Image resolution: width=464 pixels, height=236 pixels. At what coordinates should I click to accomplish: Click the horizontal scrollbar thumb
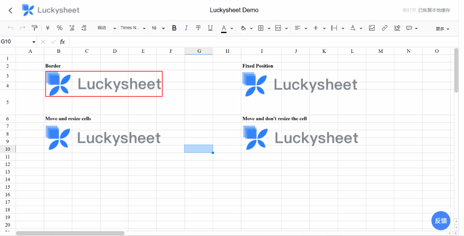(70, 233)
